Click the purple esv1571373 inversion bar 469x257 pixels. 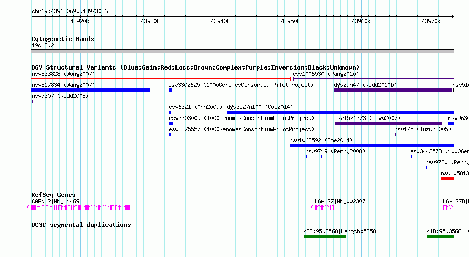388,123
